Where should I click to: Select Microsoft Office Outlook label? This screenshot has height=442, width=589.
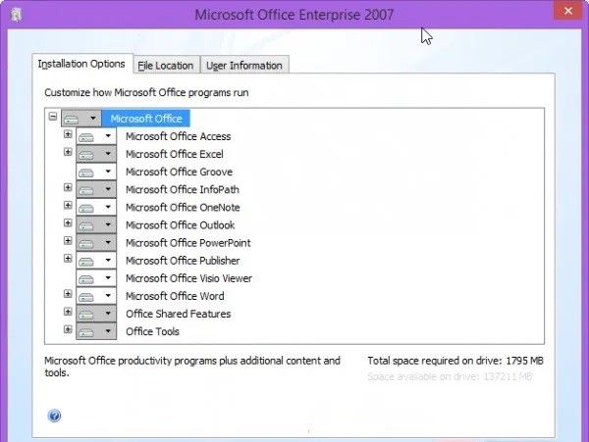click(180, 225)
